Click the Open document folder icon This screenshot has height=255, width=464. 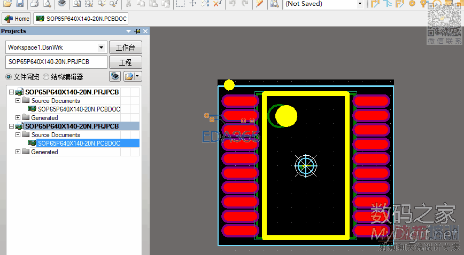[7, 4]
